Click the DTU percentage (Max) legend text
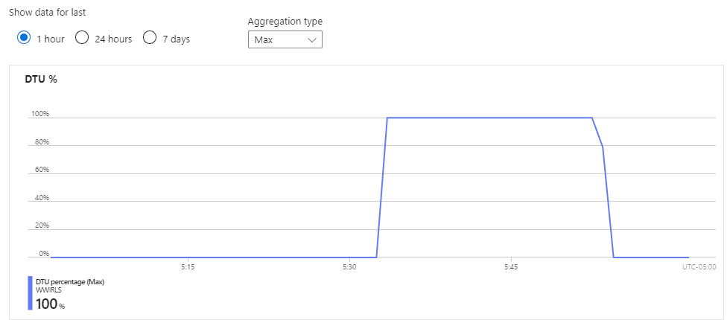727x320 pixels. coord(69,282)
